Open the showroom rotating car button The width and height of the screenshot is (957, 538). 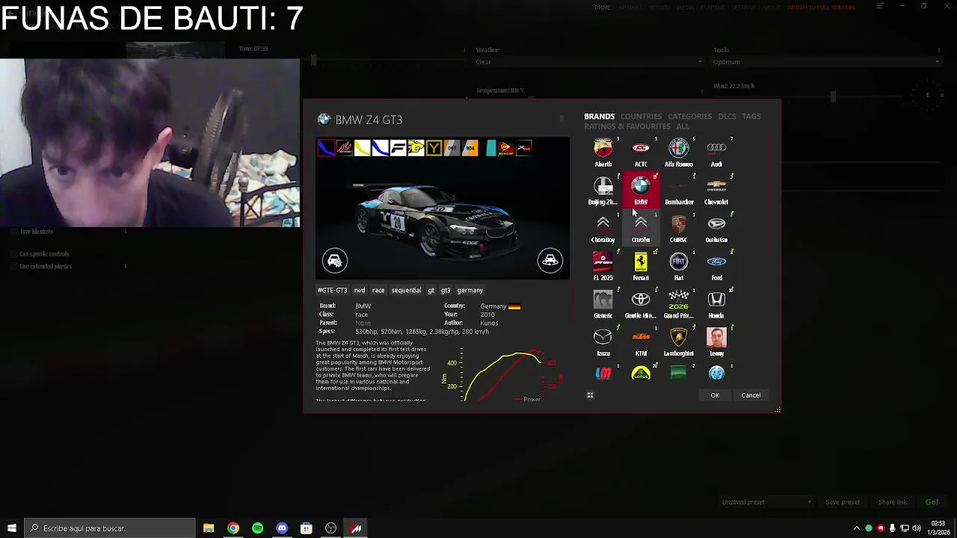pyautogui.click(x=550, y=260)
